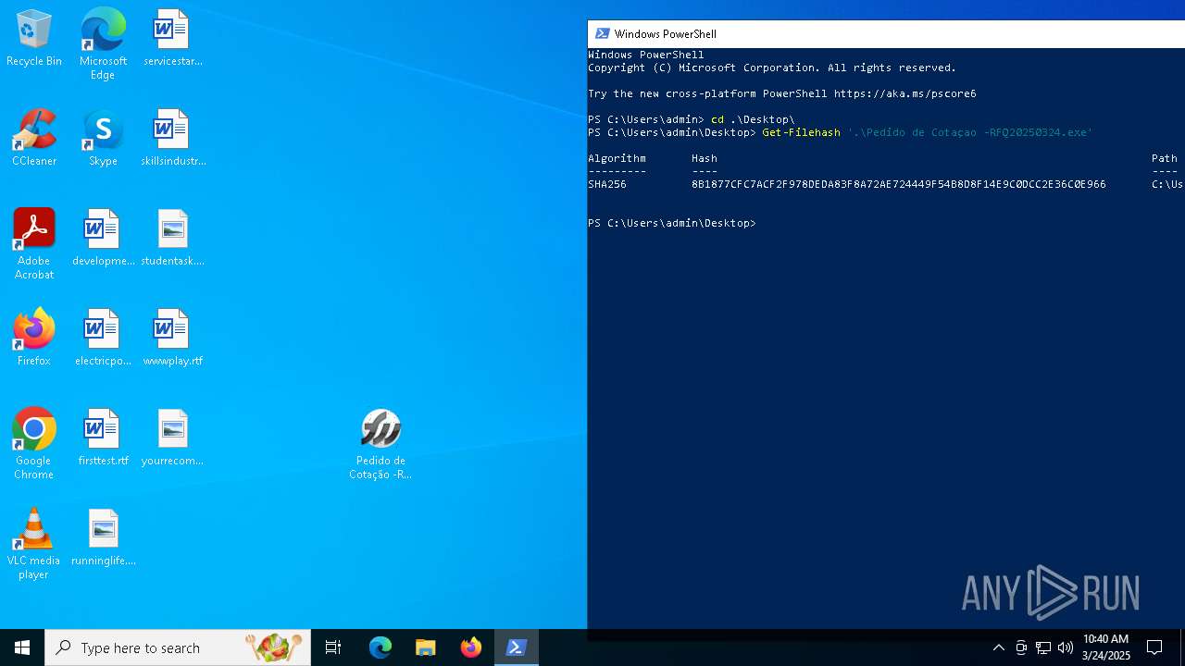Click the Windows PowerShell title bar

click(x=886, y=33)
